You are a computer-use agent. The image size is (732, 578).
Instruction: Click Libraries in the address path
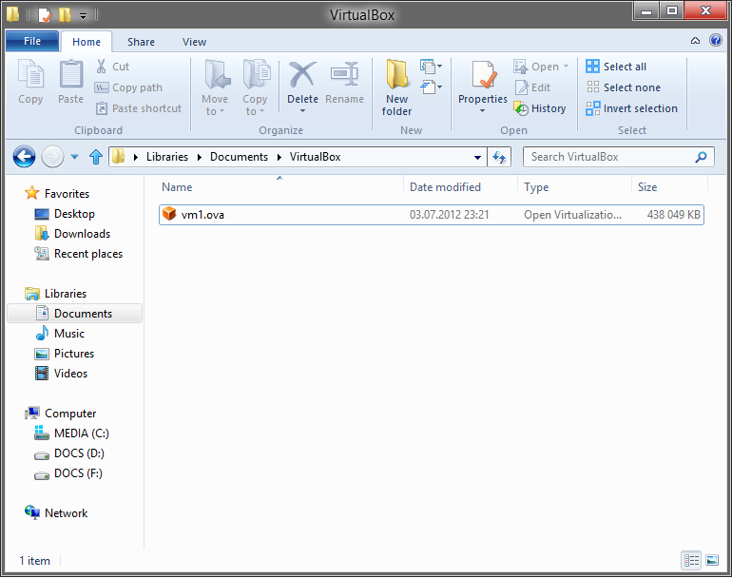click(167, 157)
